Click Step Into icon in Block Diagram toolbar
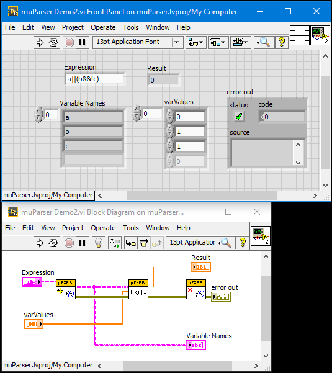Image resolution: width=332 pixels, height=373 pixels. [131, 243]
